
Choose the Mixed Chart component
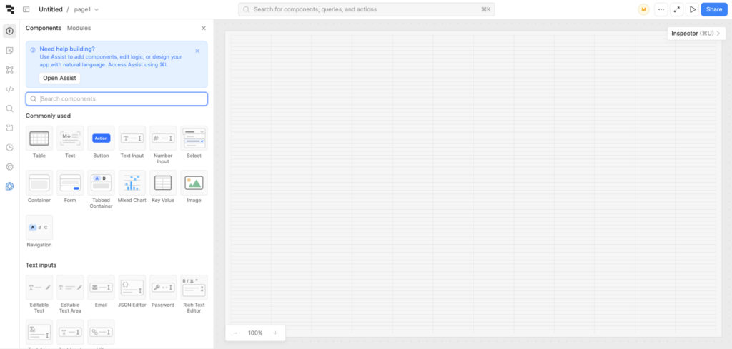[132, 183]
